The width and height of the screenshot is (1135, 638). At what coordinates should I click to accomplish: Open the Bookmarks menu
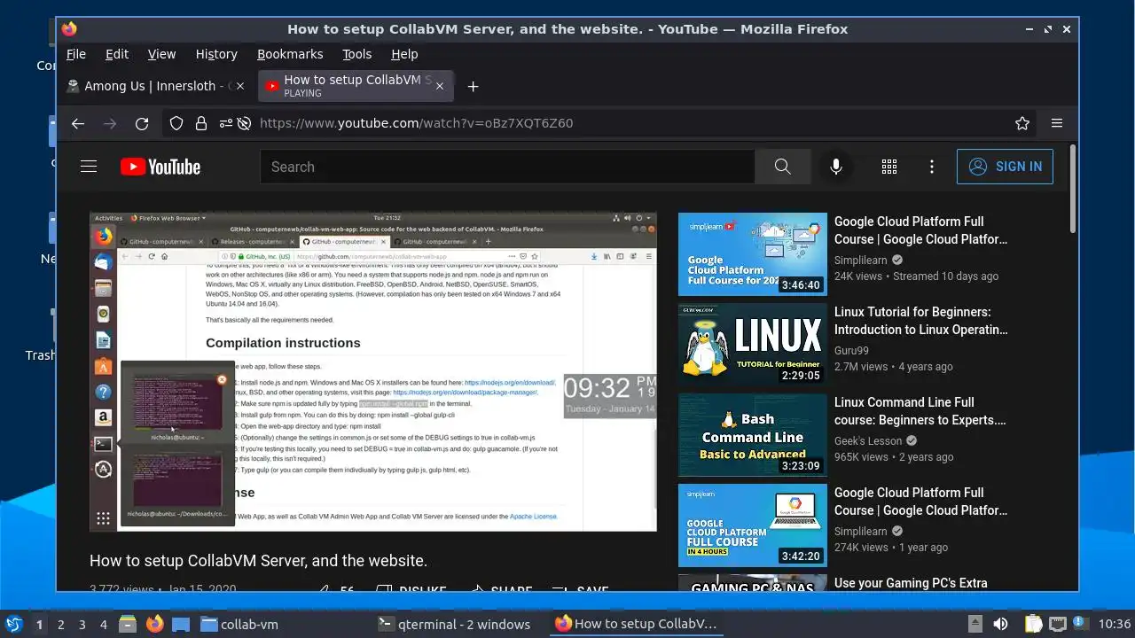click(x=290, y=54)
